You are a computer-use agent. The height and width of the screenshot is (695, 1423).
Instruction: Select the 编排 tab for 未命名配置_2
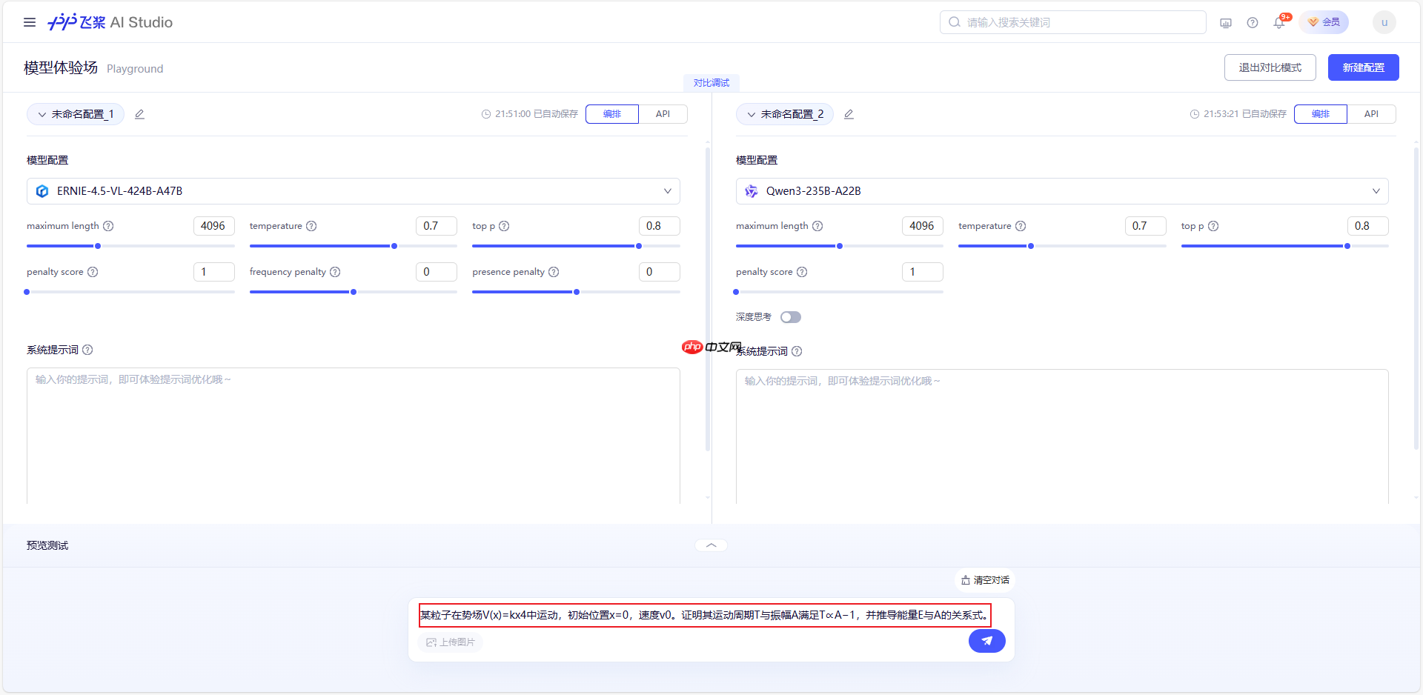tap(1321, 114)
